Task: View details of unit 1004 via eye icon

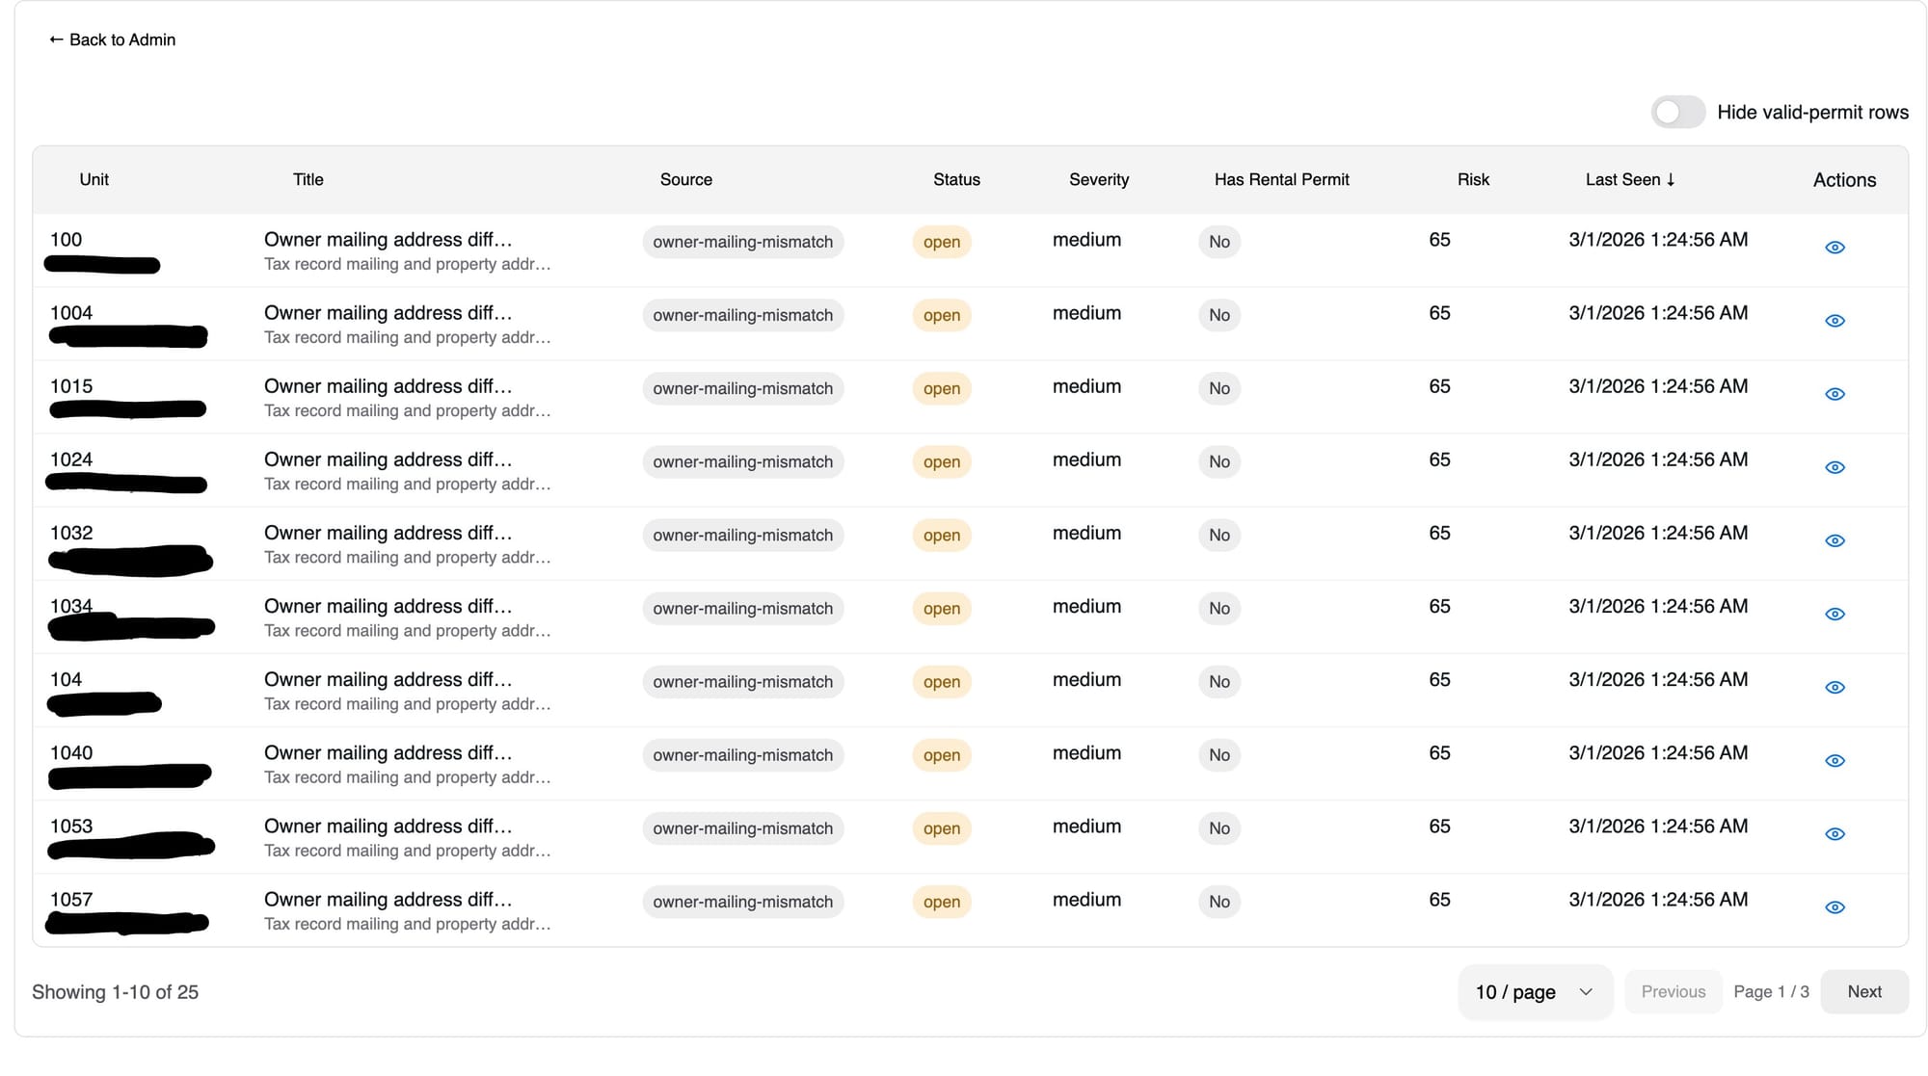Action: [1834, 321]
